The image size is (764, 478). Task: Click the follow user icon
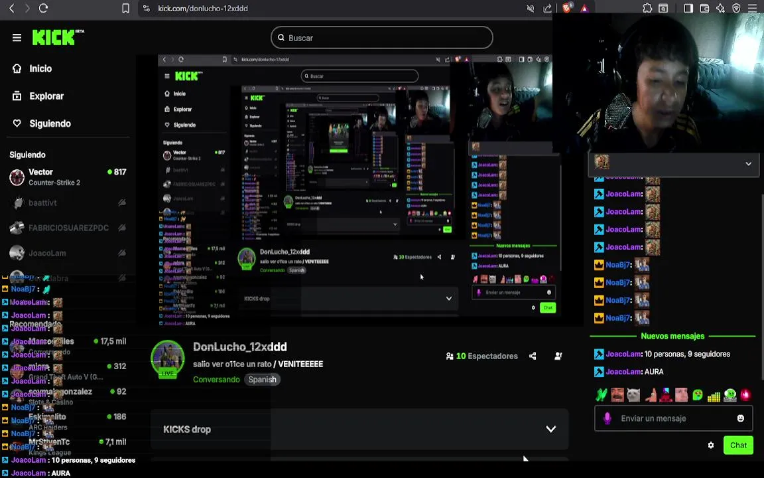tap(558, 356)
